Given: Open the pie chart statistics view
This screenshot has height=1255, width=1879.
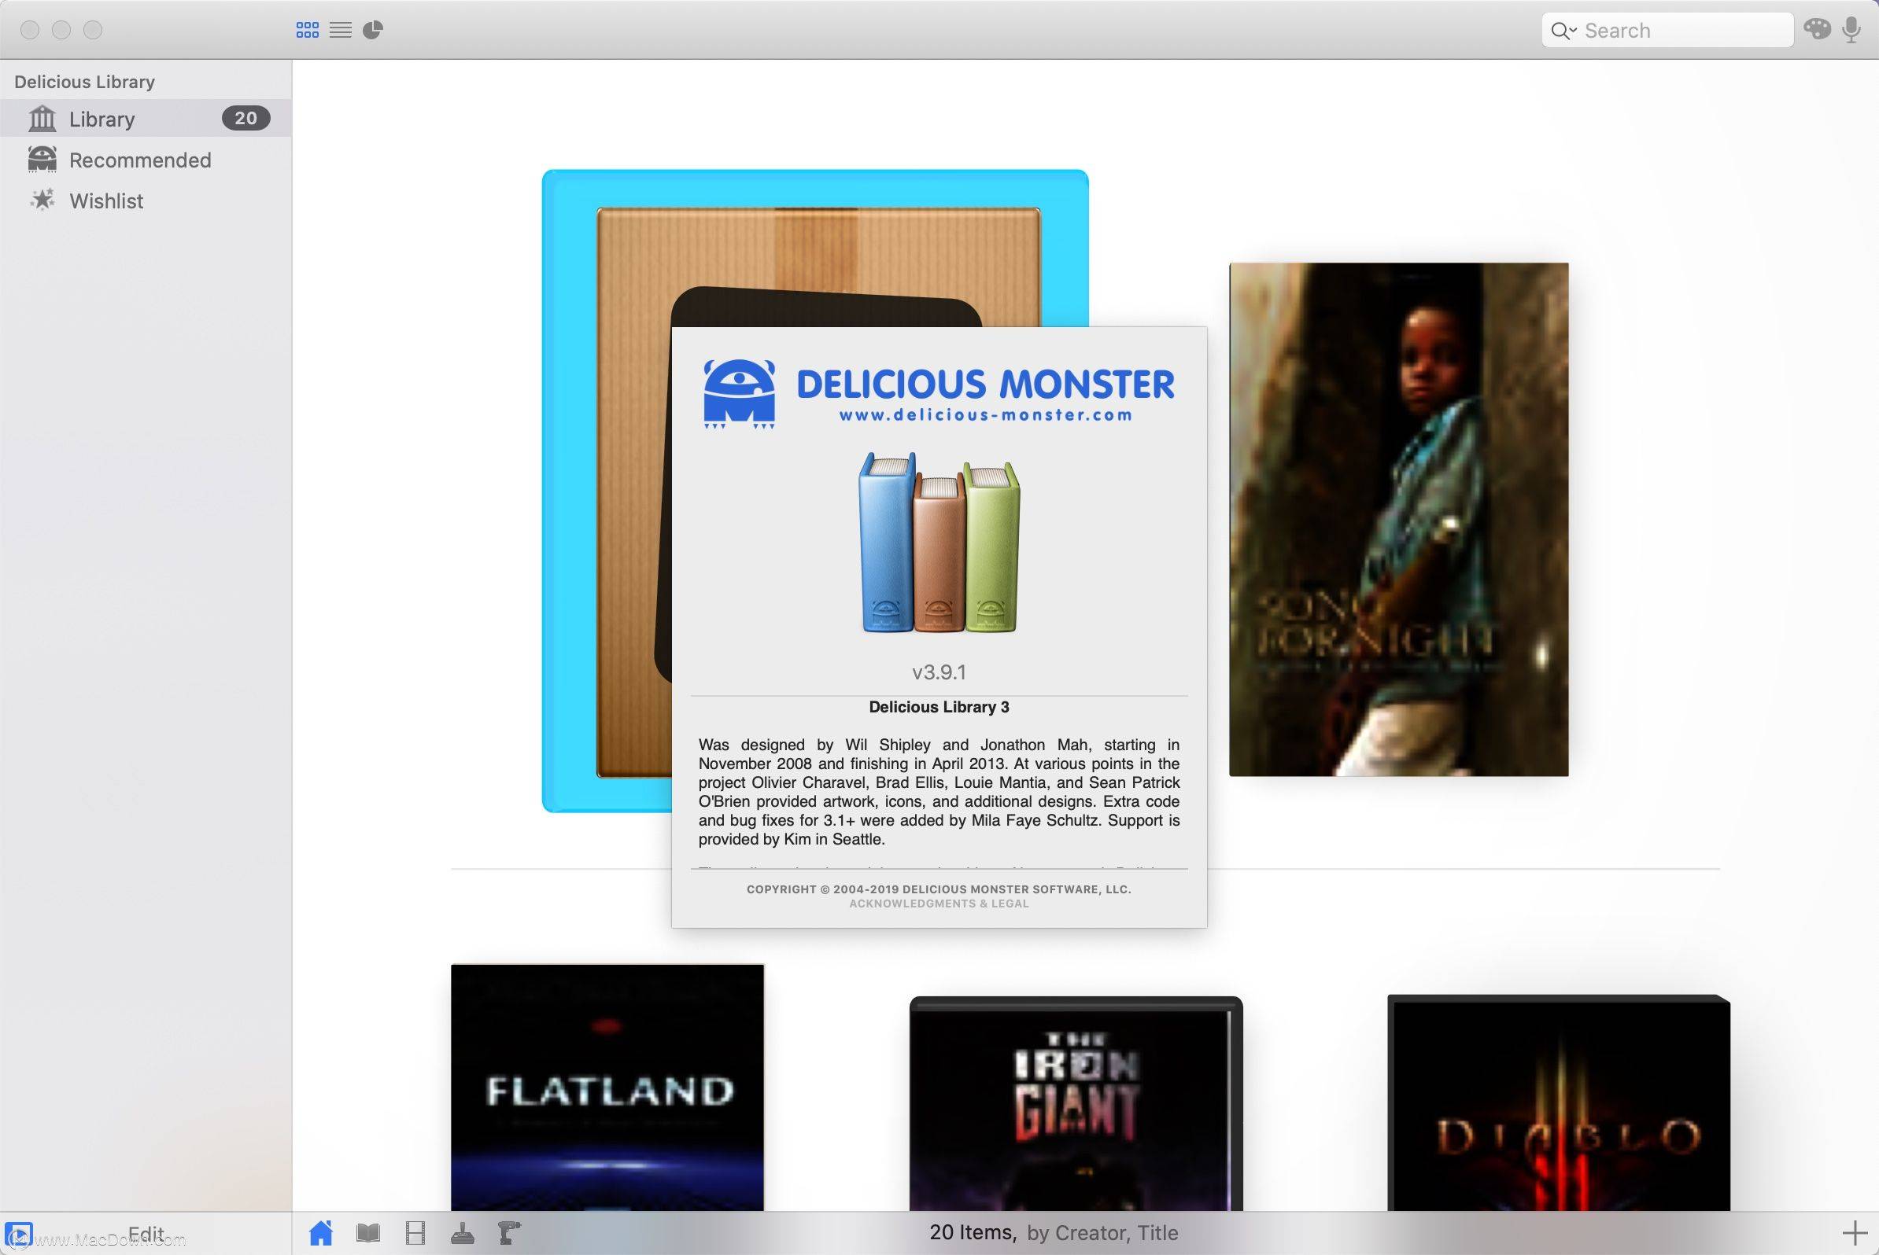Looking at the screenshot, I should (372, 31).
